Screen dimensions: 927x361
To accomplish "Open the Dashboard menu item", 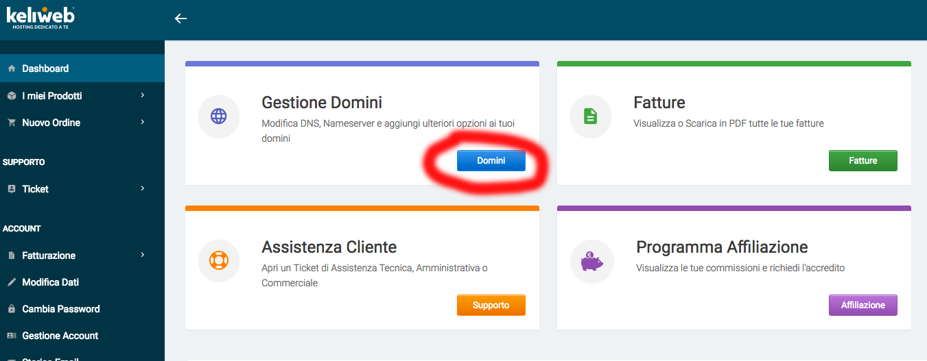I will (x=82, y=69).
